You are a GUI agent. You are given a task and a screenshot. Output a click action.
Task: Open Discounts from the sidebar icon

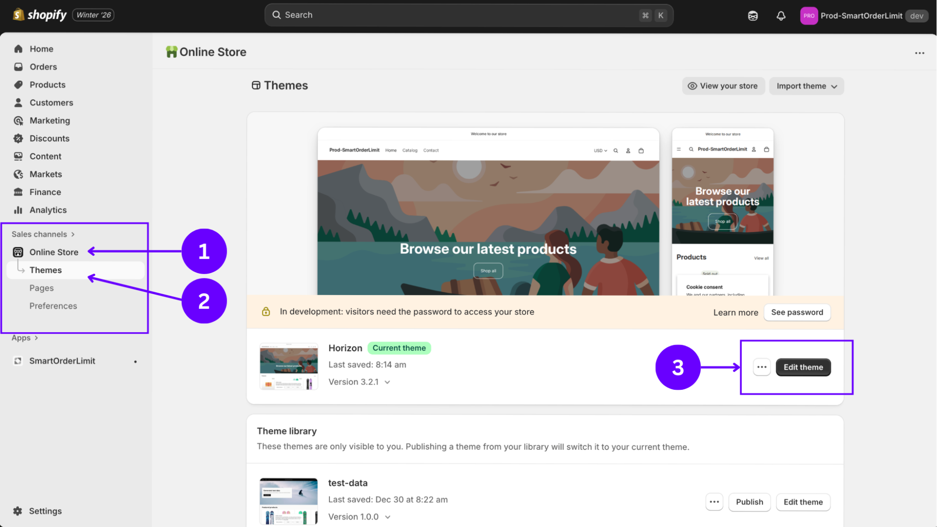pyautogui.click(x=18, y=139)
